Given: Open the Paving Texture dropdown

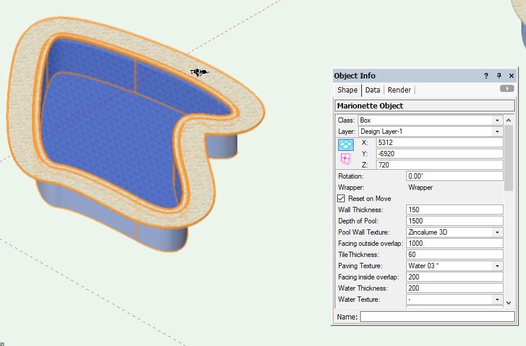Looking at the screenshot, I should [455, 266].
